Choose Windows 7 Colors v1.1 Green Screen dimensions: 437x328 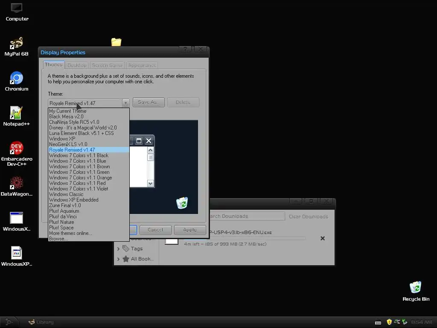tap(89, 172)
